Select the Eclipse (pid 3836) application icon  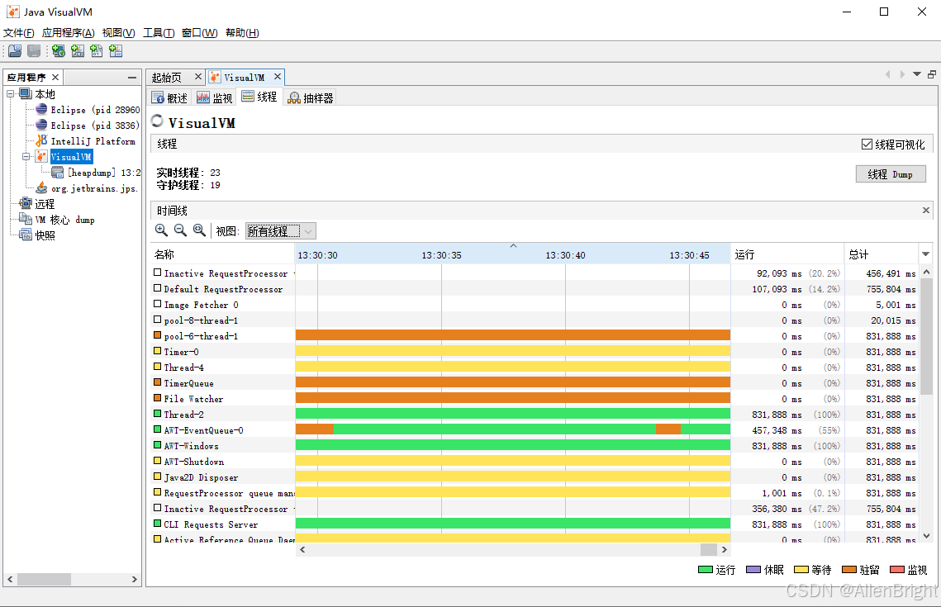(41, 125)
